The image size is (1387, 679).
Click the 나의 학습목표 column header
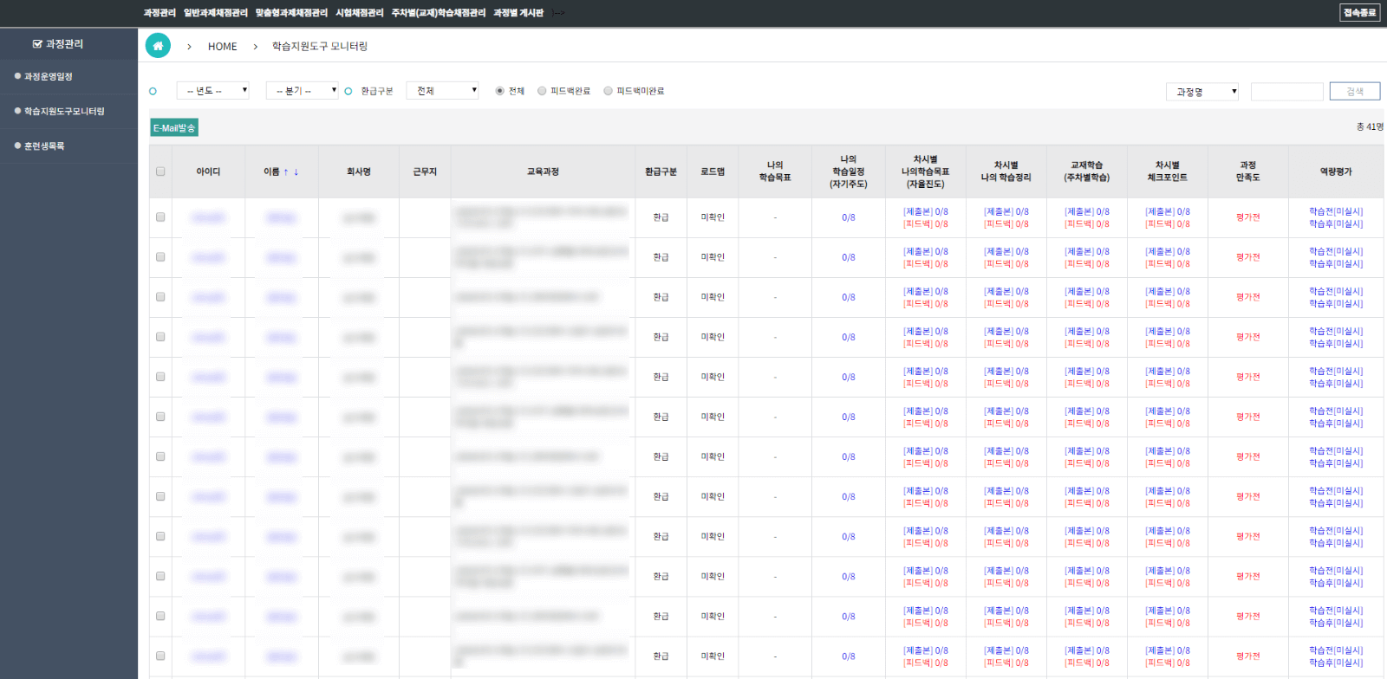tap(775, 171)
